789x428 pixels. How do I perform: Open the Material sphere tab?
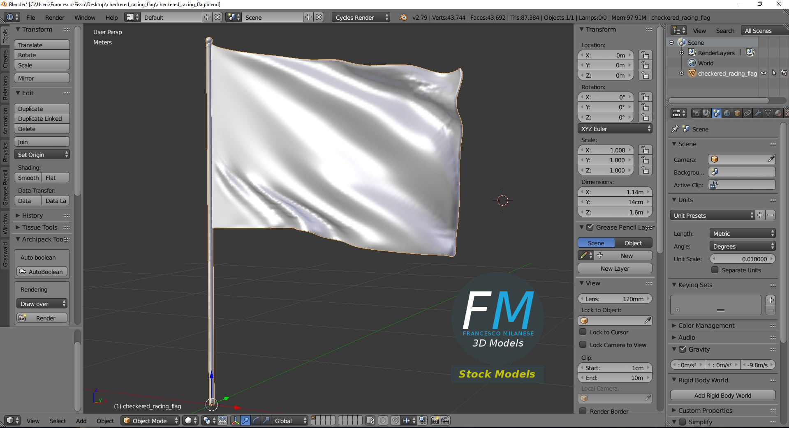pyautogui.click(x=778, y=113)
